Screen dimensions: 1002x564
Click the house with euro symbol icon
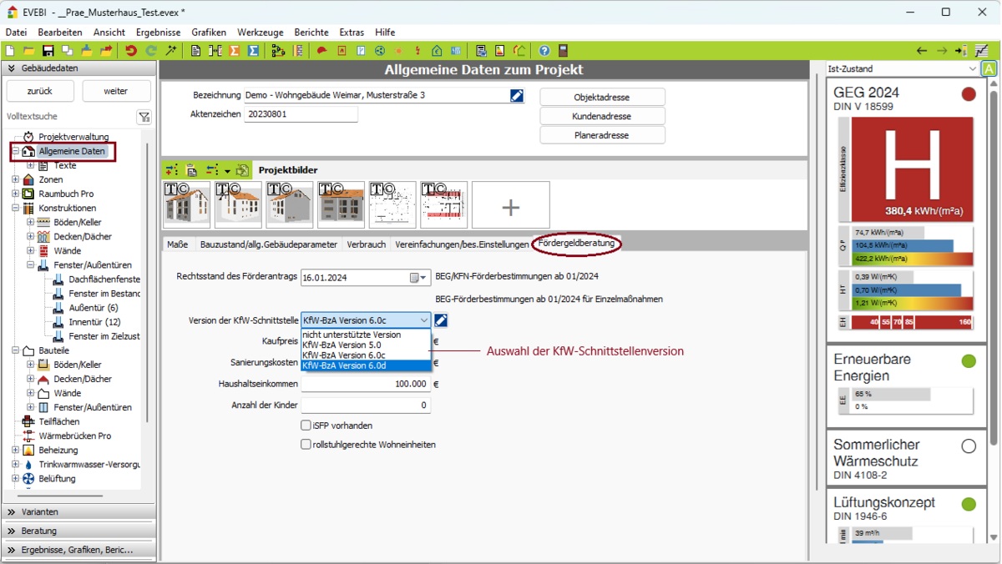[x=437, y=51]
